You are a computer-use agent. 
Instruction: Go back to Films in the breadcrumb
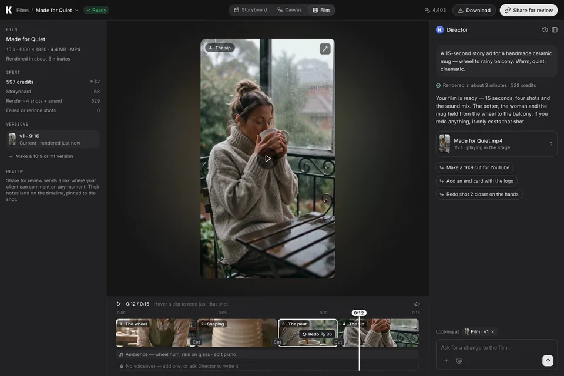[x=22, y=10]
